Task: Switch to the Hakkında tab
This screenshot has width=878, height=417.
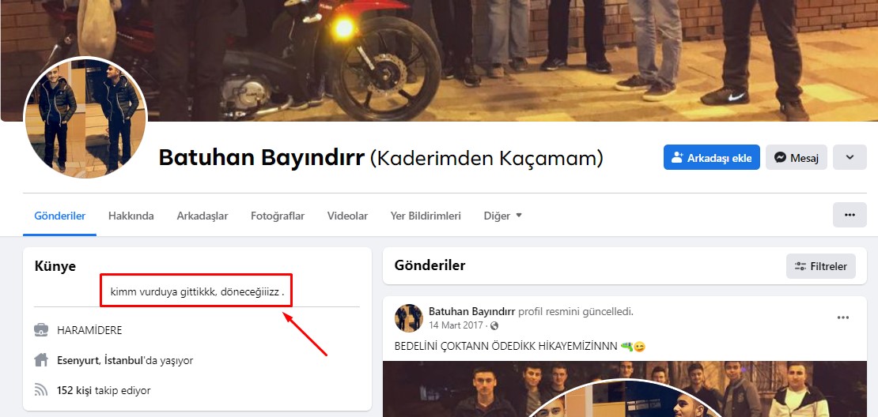Action: [x=131, y=216]
